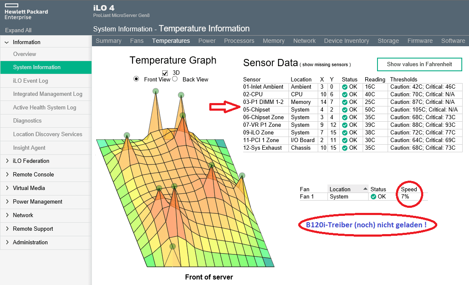Viewport: 469px width, 285px height.
Task: Open the Device Inventory tab
Action: pos(347,41)
